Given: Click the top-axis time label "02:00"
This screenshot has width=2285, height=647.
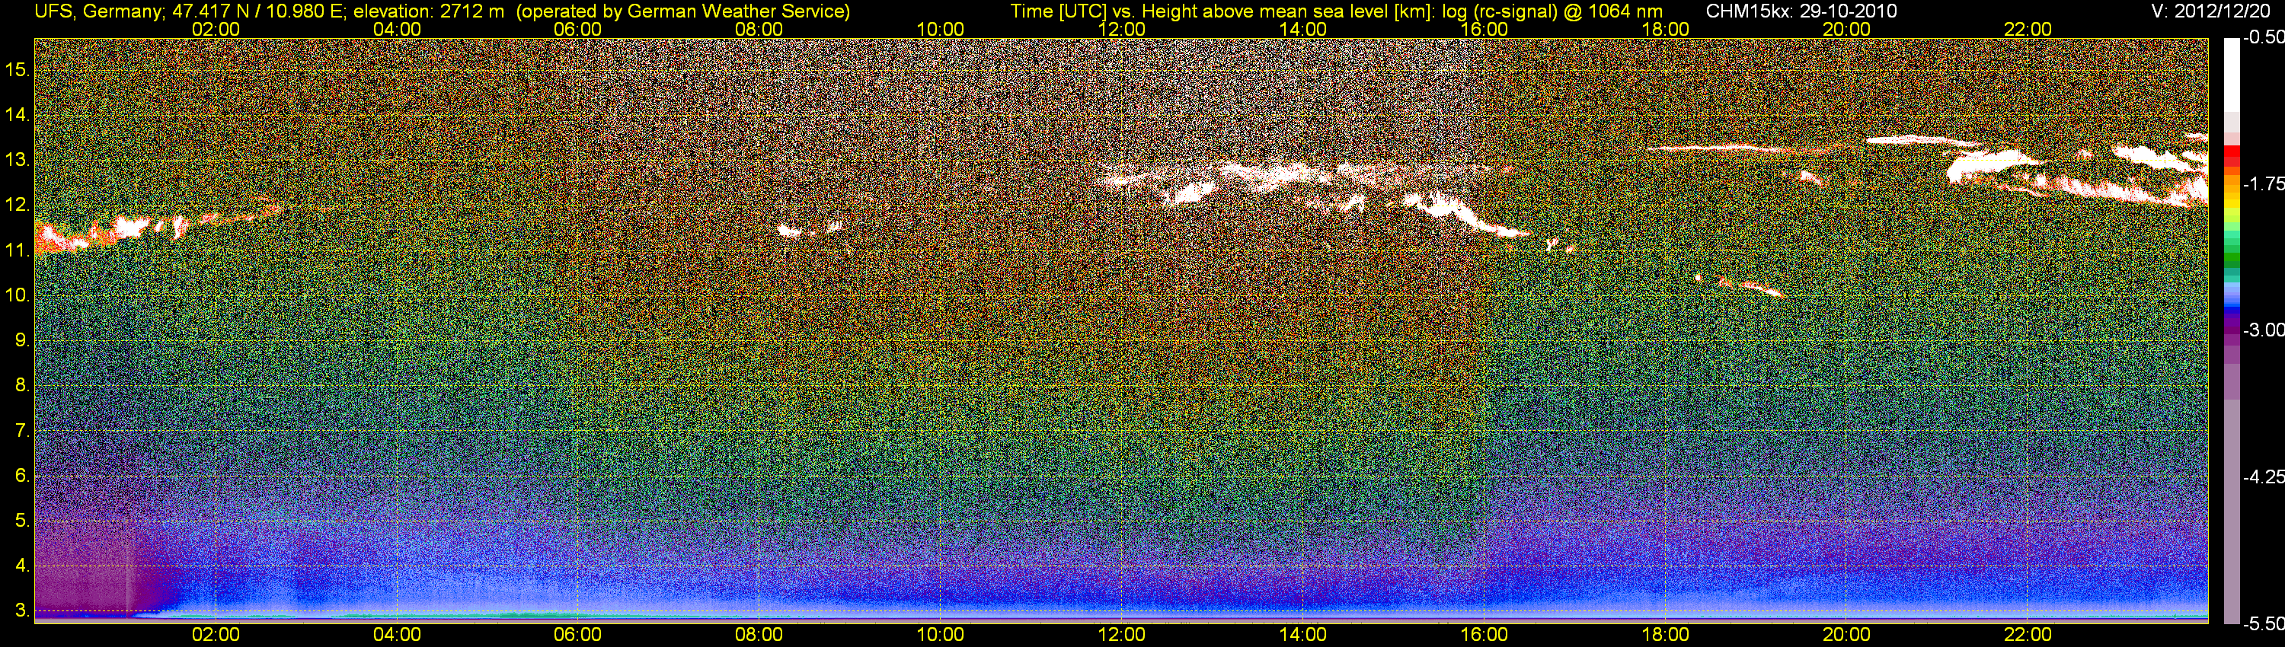Looking at the screenshot, I should coord(216,29).
